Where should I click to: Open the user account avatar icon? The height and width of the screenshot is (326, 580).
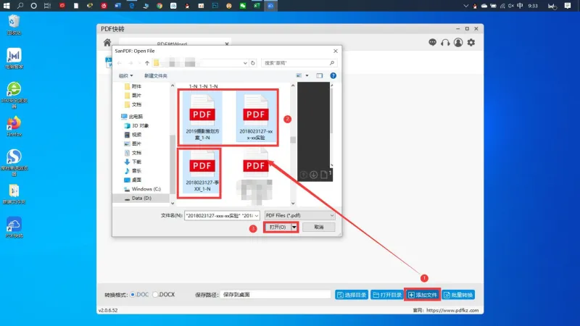[458, 43]
